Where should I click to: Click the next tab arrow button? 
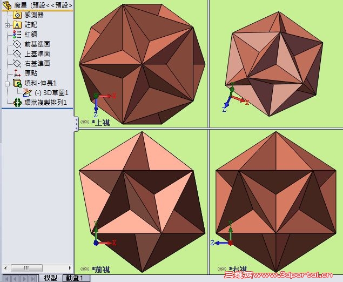24,279
